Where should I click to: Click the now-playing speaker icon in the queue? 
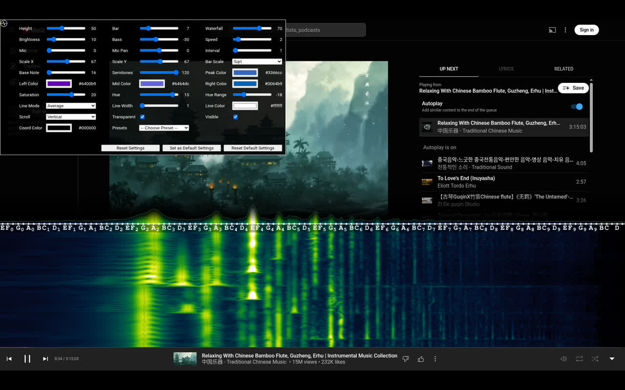(427, 127)
